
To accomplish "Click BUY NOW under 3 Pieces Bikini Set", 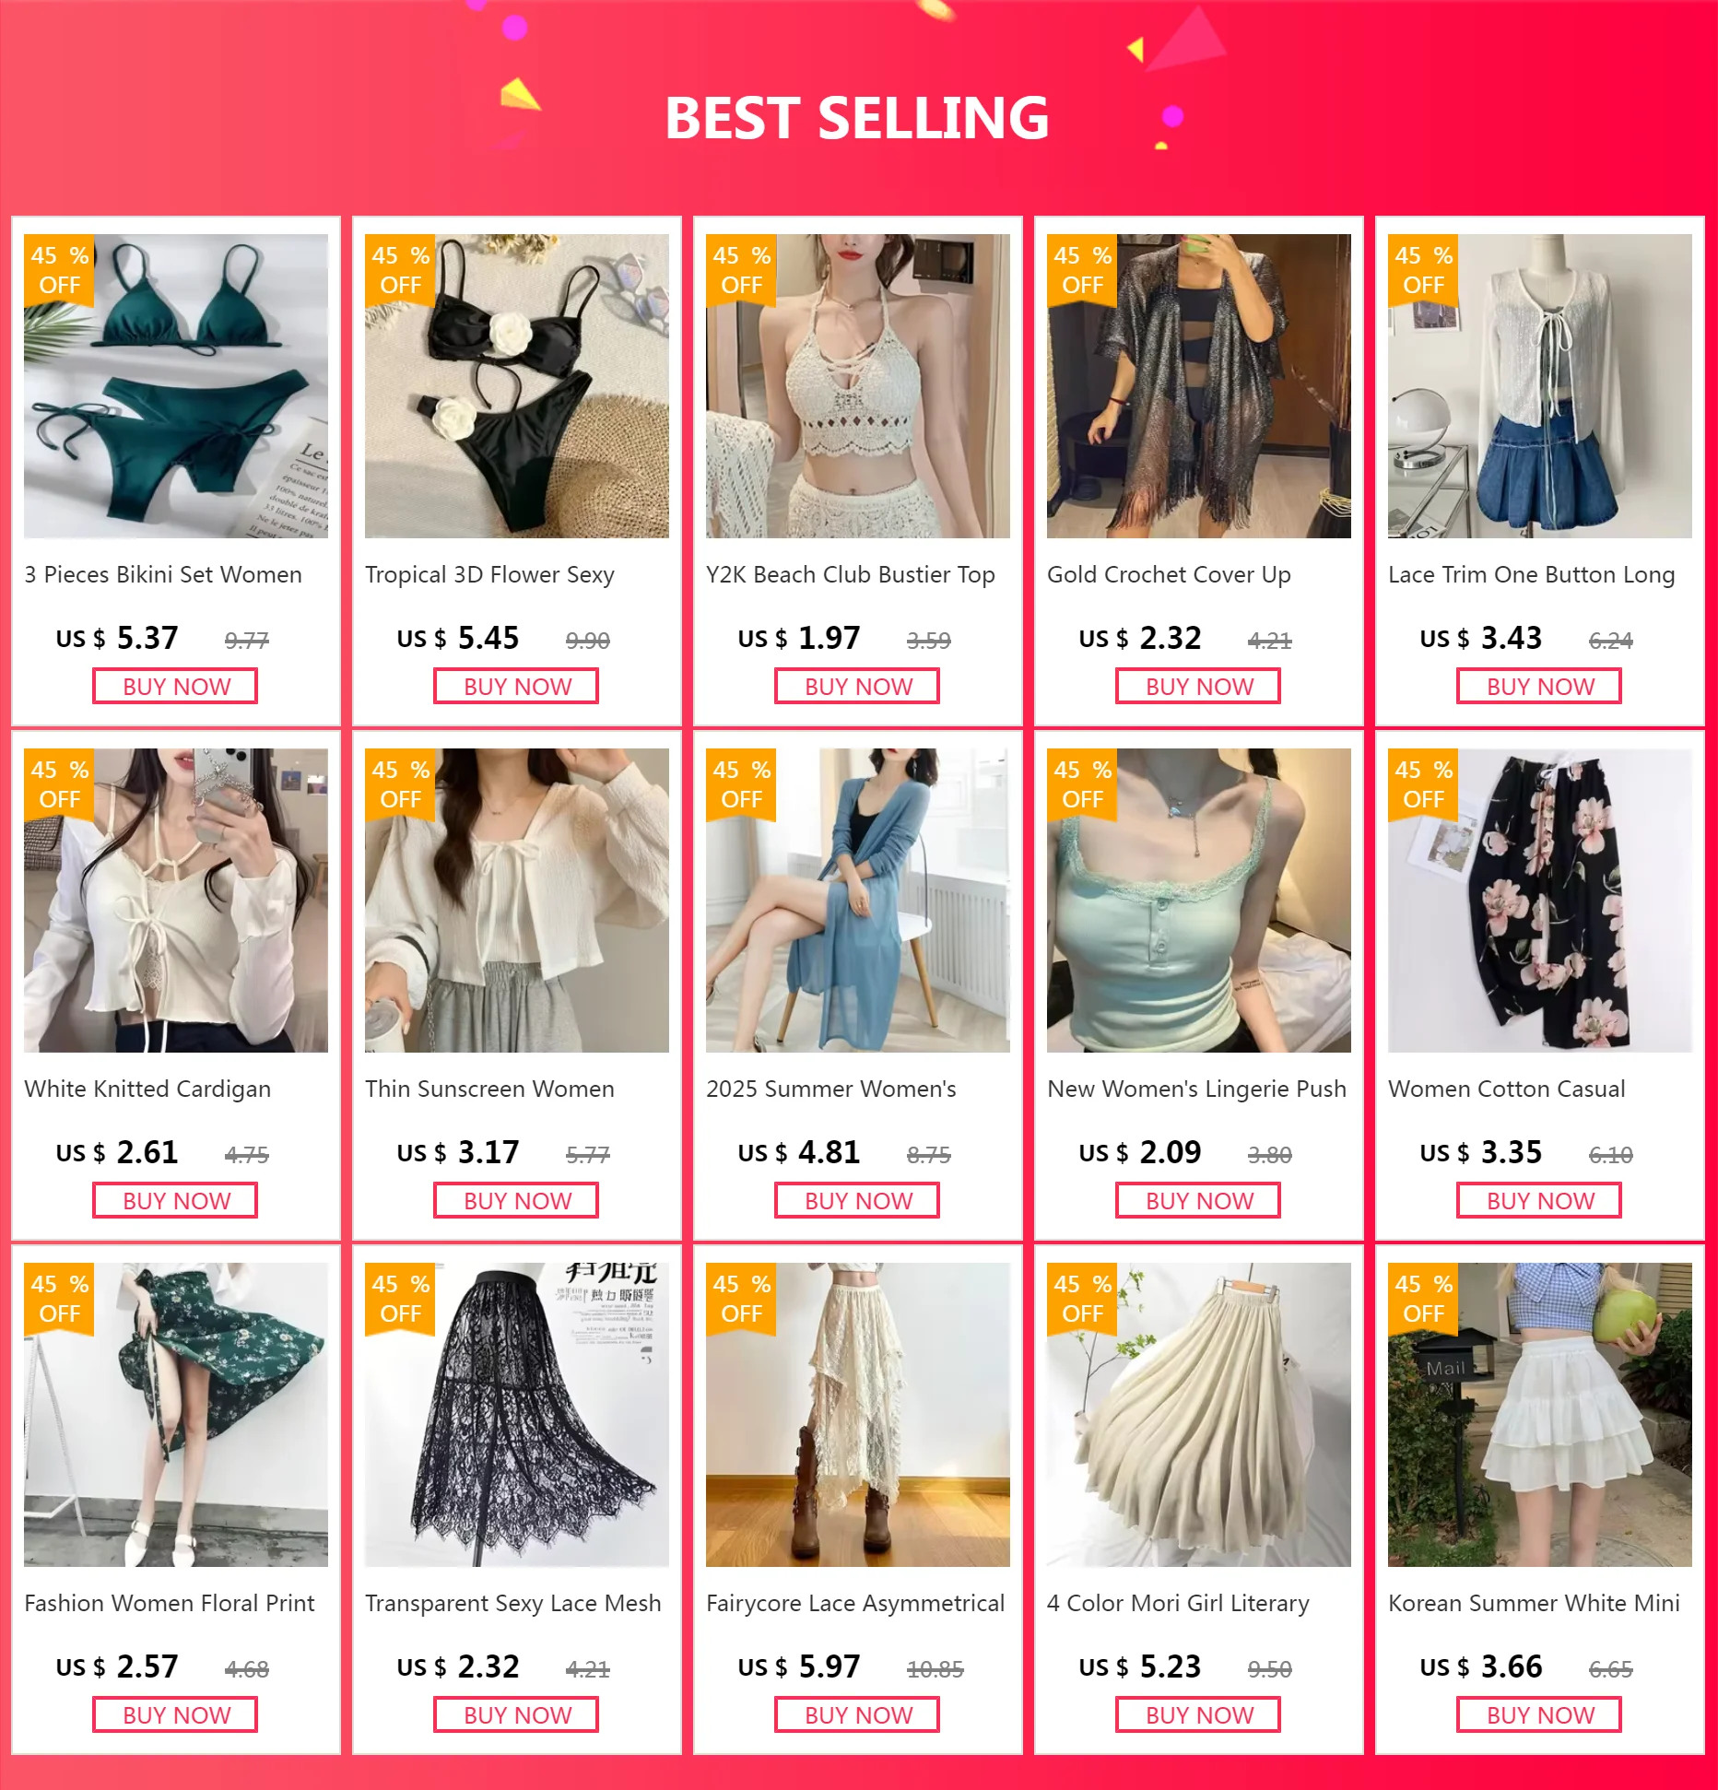I will click(175, 687).
